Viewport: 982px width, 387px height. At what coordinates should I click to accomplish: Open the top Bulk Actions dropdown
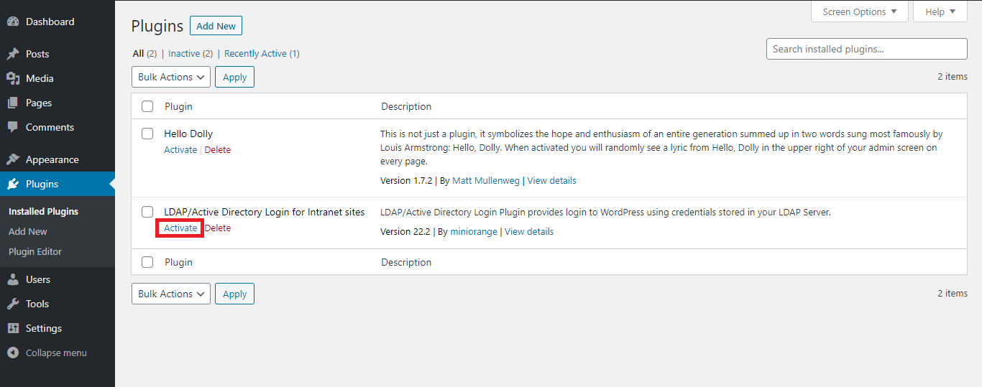(170, 77)
